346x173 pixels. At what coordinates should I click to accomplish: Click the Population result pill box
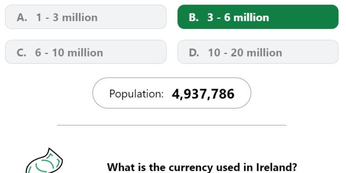click(x=172, y=93)
